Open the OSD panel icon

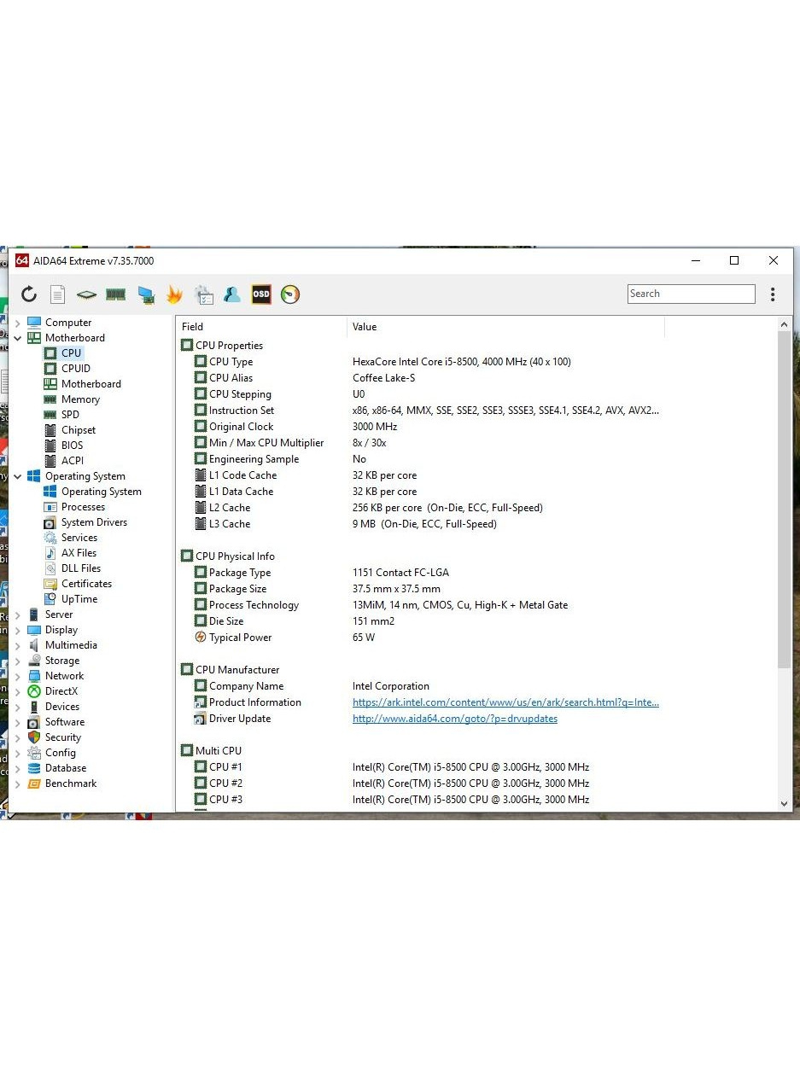(260, 294)
